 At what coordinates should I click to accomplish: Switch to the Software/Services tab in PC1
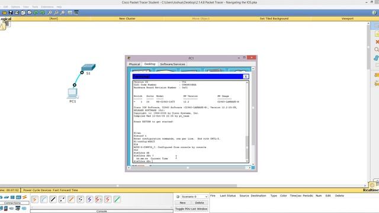[x=172, y=64]
